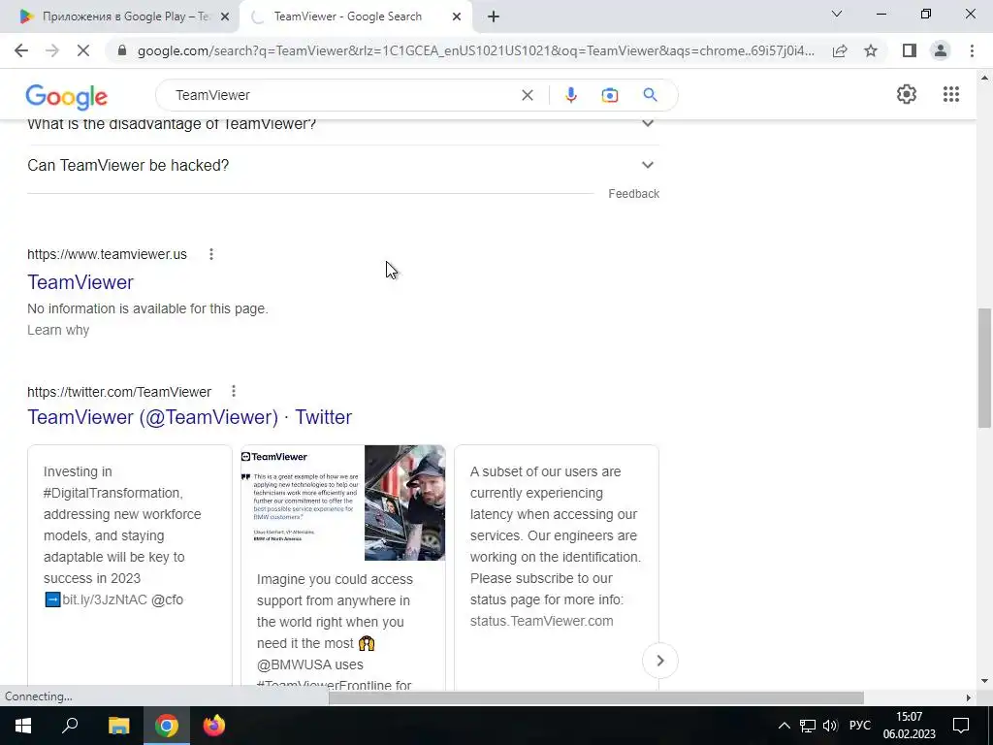This screenshot has height=745, width=993.
Task: Open the Chrome profile menu
Action: [x=941, y=50]
